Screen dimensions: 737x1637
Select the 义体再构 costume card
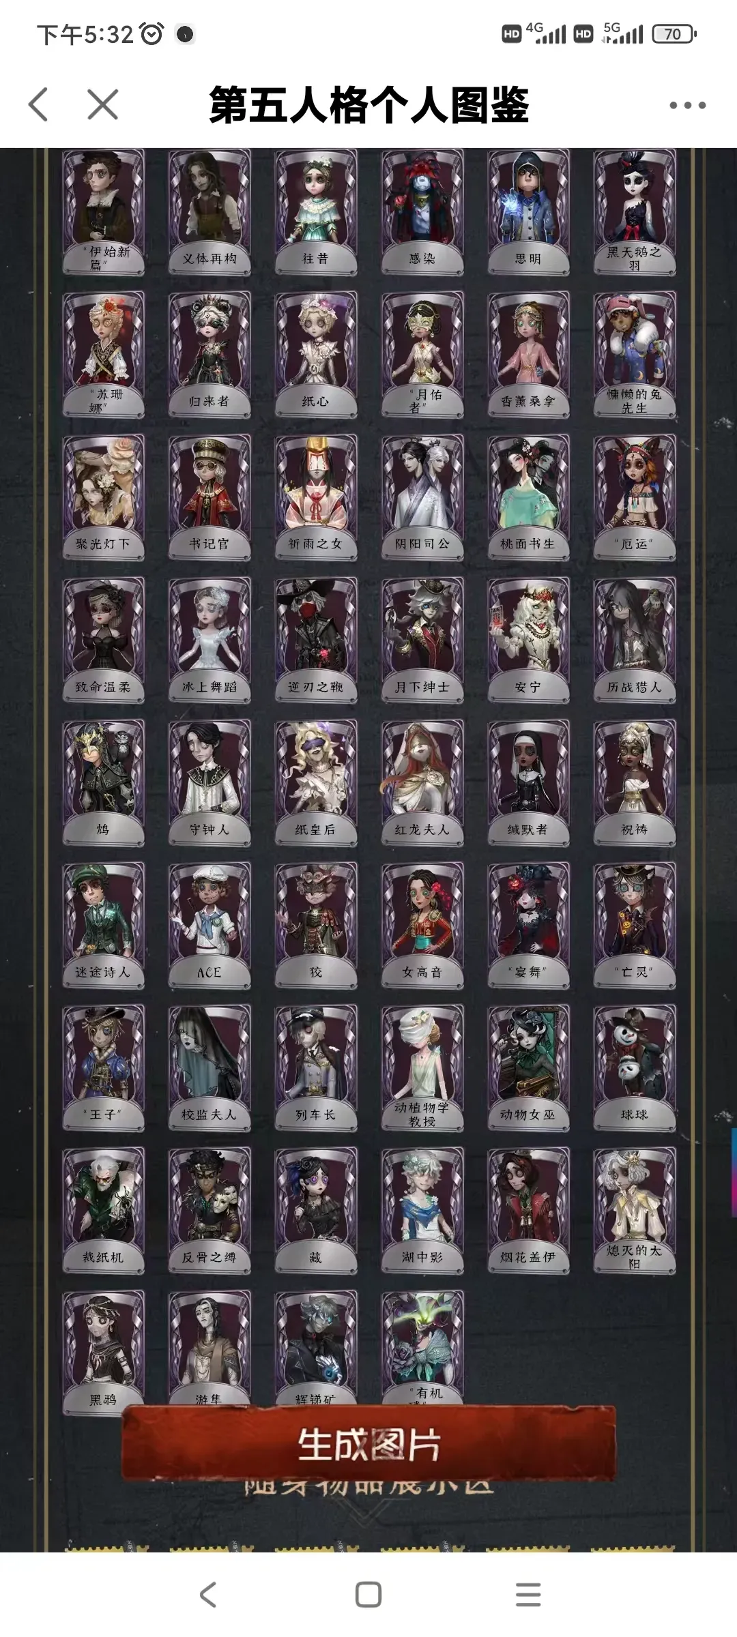point(209,212)
